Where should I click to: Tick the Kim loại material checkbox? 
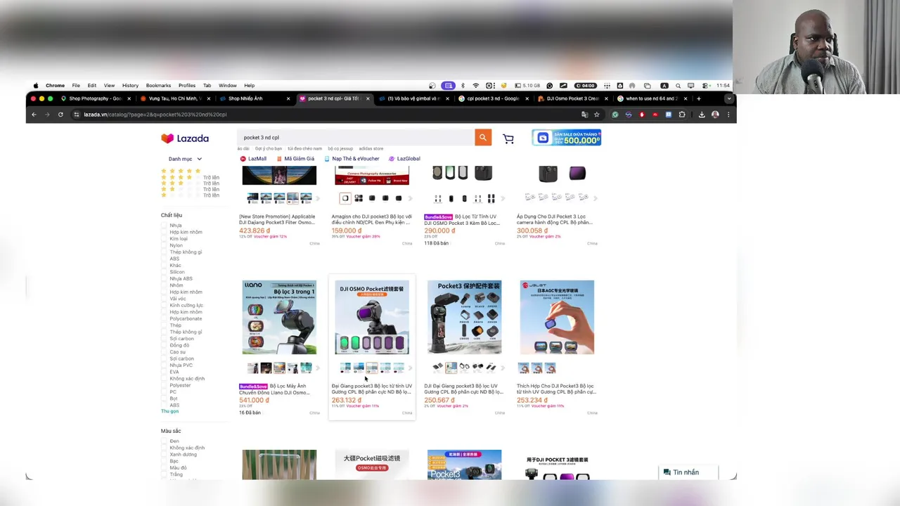click(165, 239)
